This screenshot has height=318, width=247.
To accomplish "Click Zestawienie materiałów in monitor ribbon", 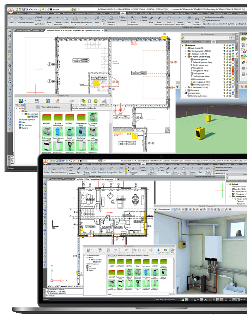I will click(x=213, y=17).
